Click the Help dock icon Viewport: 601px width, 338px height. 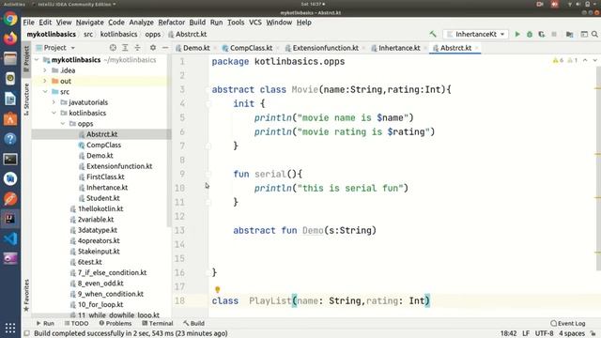pos(10,139)
